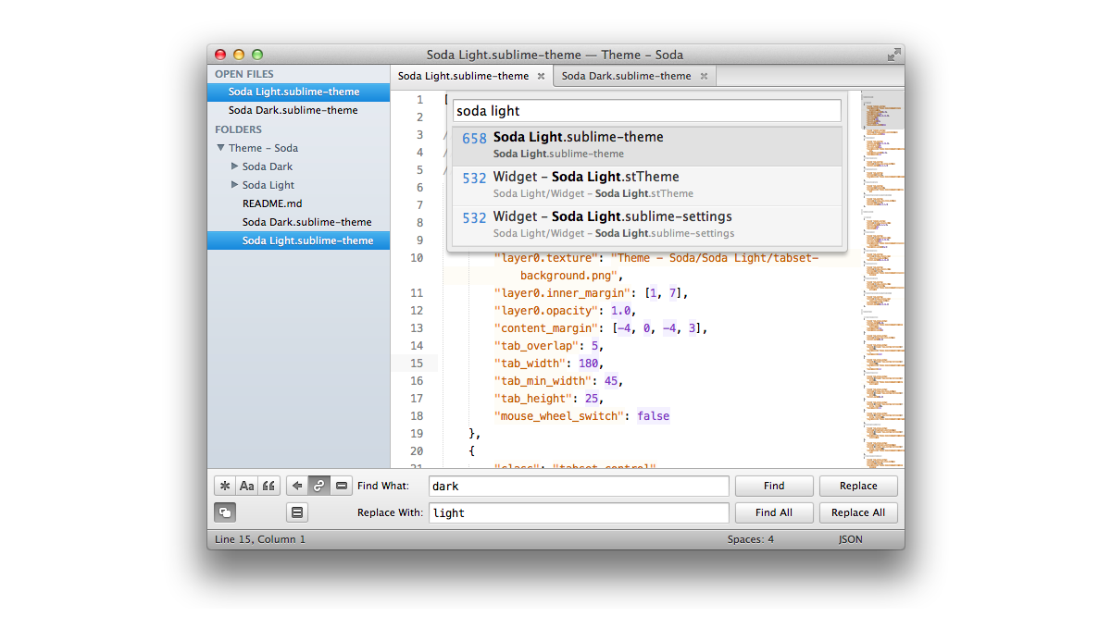Open Widget – Soda Light.stTheme result
Screen dimensions: 1111x629
coord(647,185)
